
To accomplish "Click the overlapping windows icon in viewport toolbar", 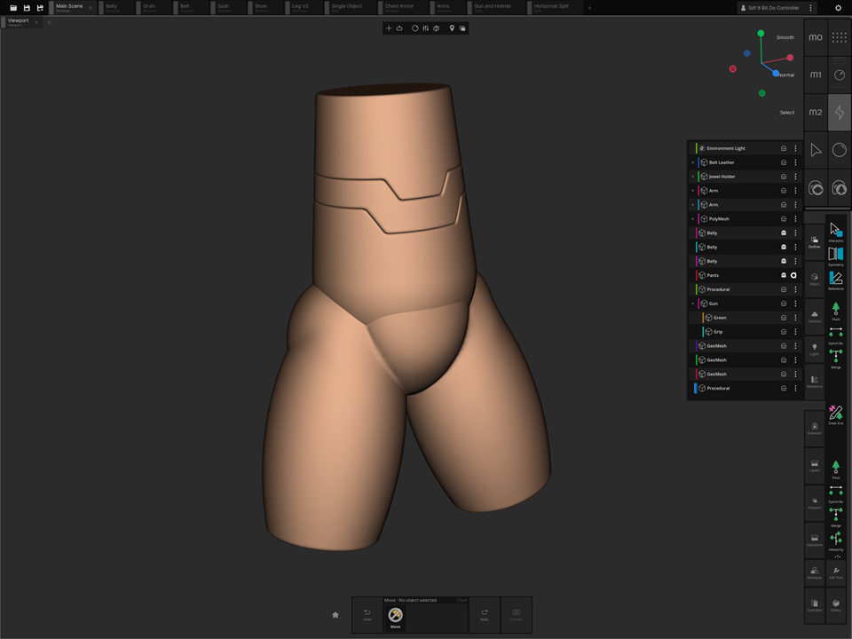I will (x=462, y=28).
